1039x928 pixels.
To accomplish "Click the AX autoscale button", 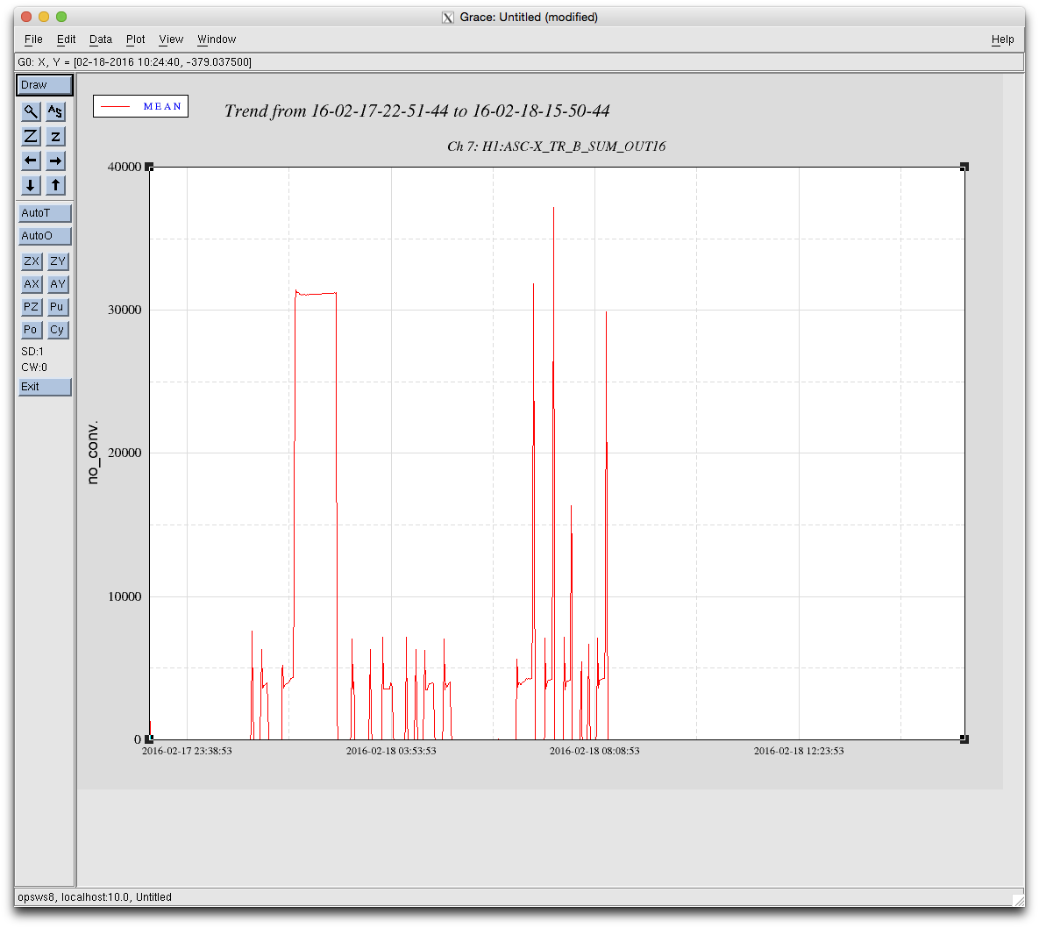I will coord(32,283).
